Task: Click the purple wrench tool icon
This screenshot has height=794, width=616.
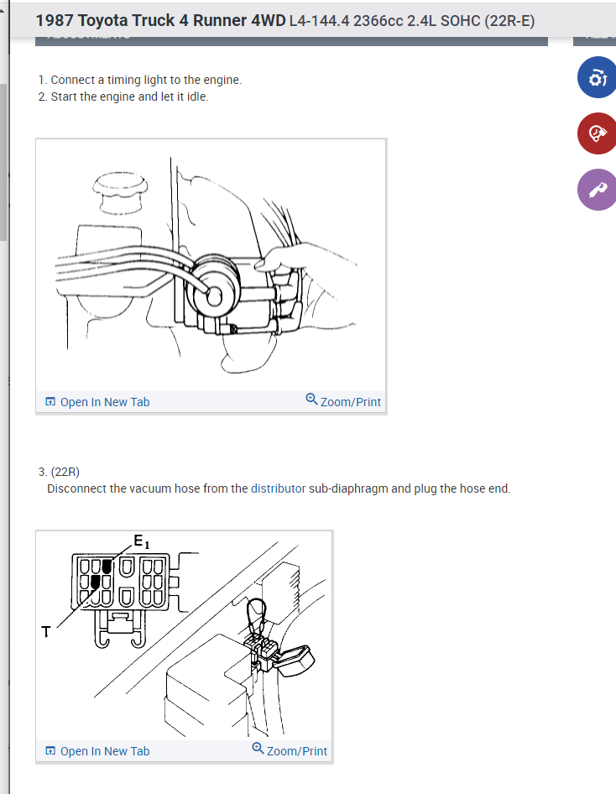Action: point(598,190)
